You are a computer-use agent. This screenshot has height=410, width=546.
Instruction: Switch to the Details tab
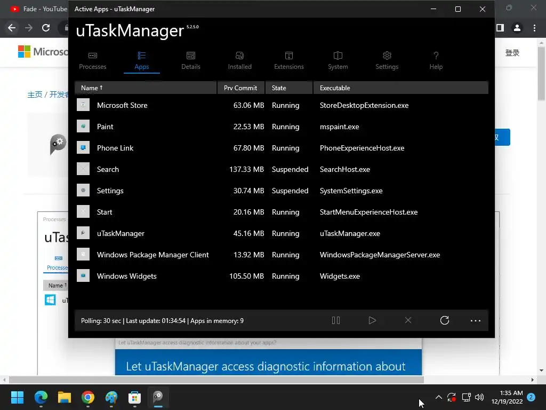(191, 61)
